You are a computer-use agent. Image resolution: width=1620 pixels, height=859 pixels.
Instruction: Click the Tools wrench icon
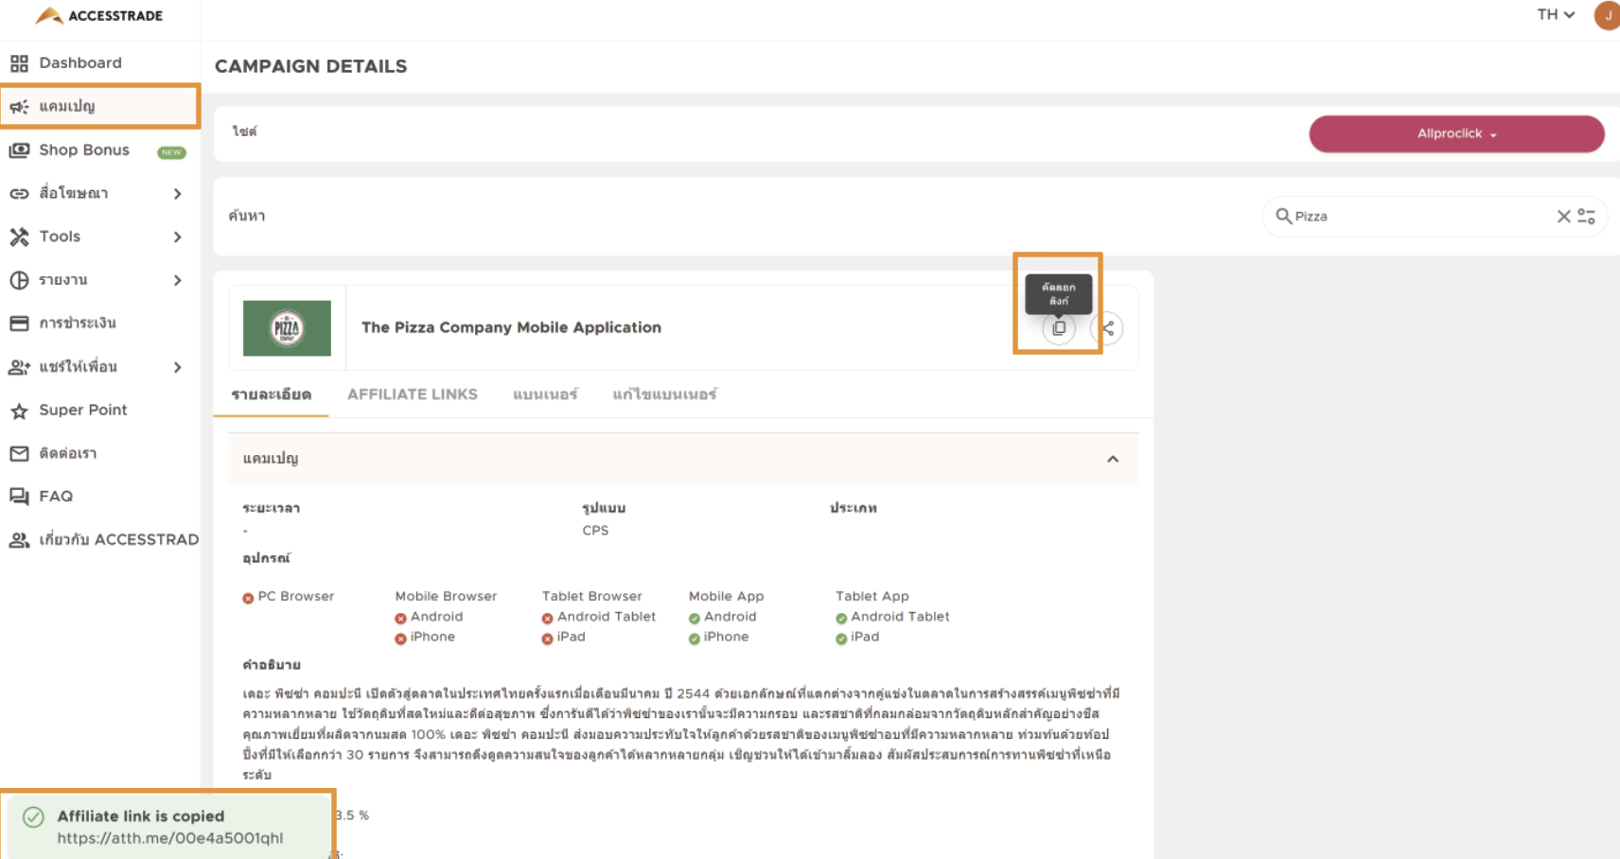(19, 237)
